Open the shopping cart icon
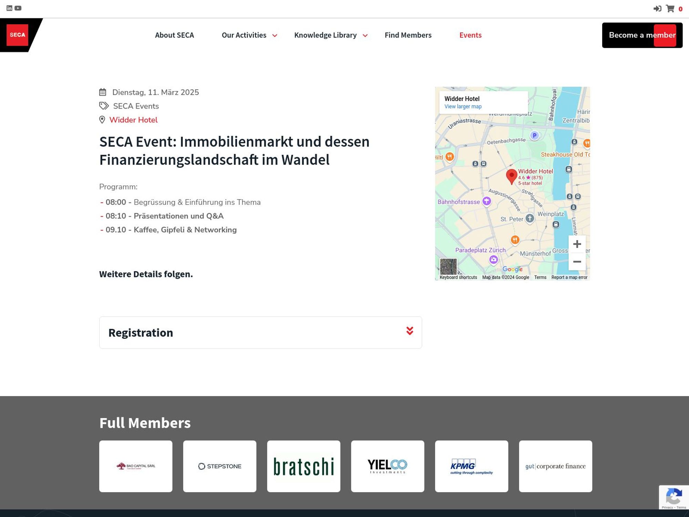Image resolution: width=689 pixels, height=517 pixels. 670,9
